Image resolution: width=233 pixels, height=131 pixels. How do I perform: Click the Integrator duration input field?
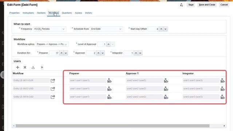click(x=129, y=53)
